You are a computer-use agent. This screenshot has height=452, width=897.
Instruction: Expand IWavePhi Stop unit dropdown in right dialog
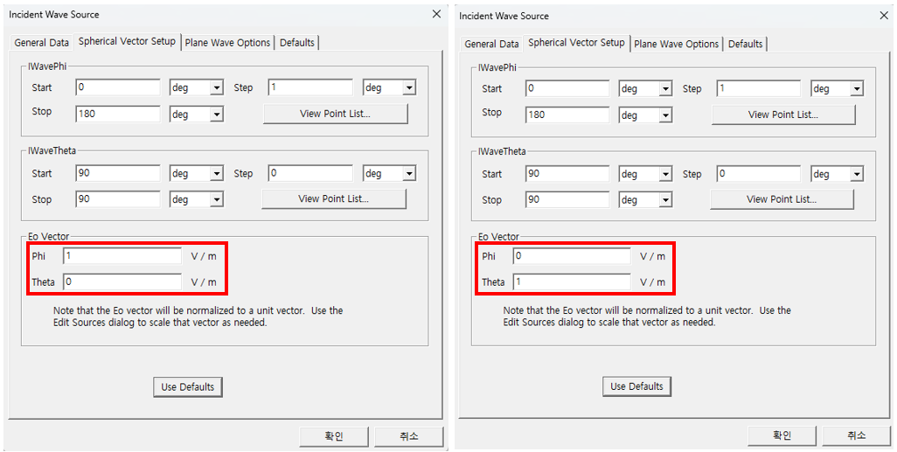664,115
